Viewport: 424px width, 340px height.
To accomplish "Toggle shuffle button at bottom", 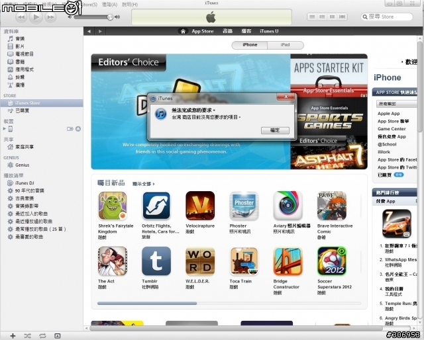I will point(27,335).
